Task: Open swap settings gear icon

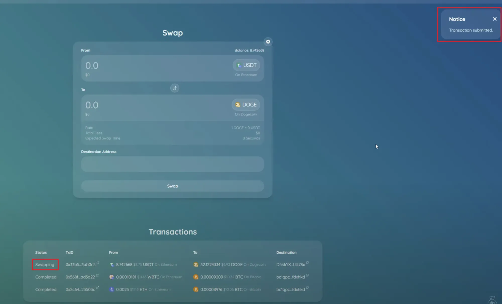Action: tap(268, 42)
